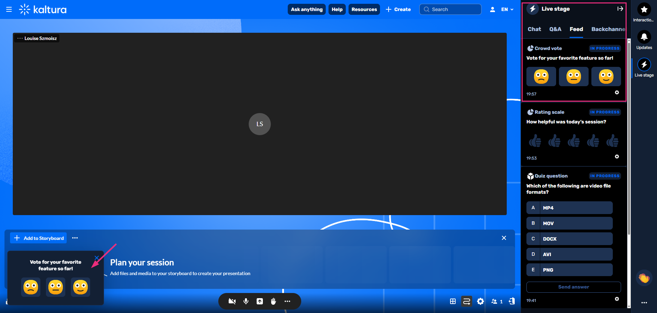This screenshot has width=657, height=313.
Task: Focus the Search field
Action: (x=450, y=9)
